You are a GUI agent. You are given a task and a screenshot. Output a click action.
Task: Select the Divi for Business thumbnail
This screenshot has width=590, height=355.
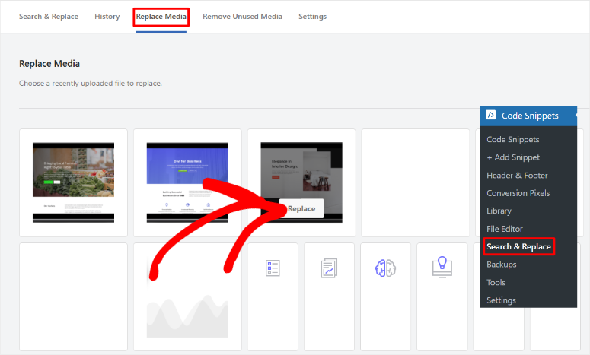(x=187, y=182)
